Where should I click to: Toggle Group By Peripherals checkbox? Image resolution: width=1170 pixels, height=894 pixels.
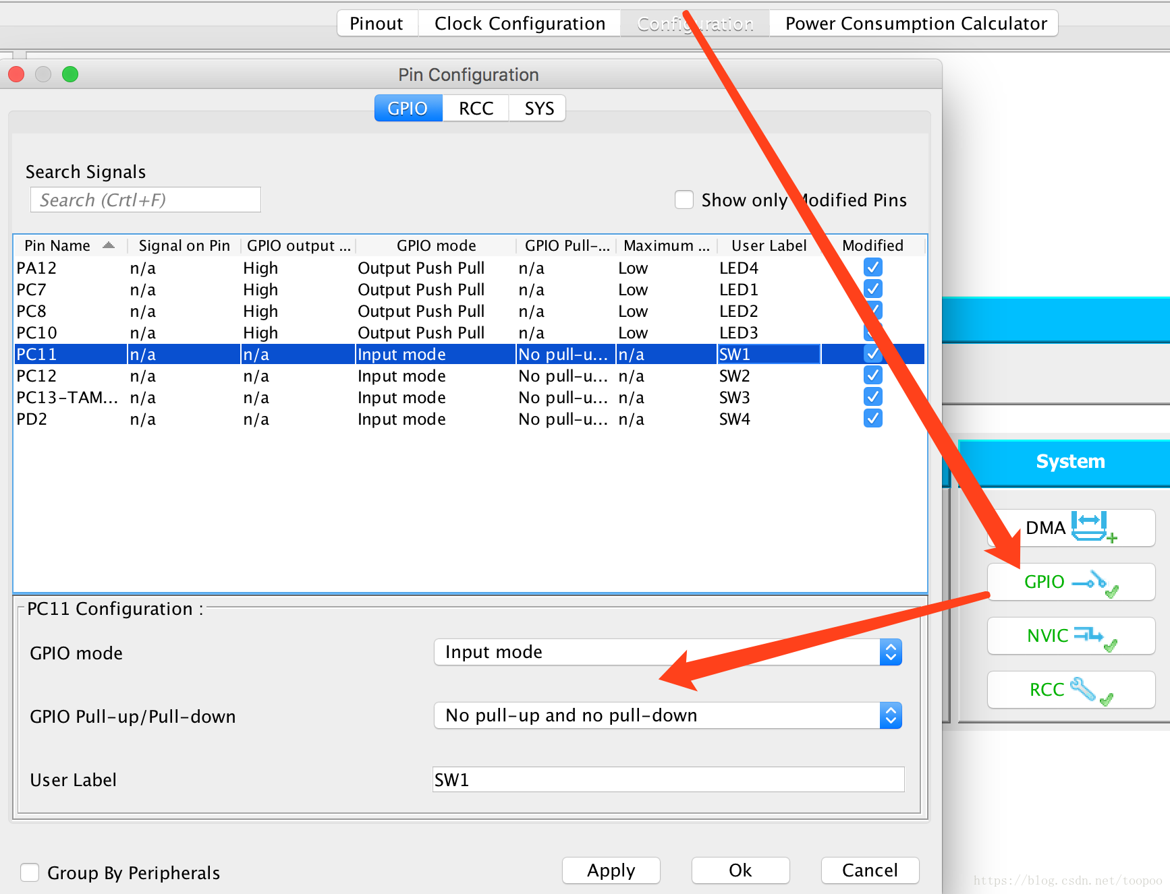tap(30, 872)
